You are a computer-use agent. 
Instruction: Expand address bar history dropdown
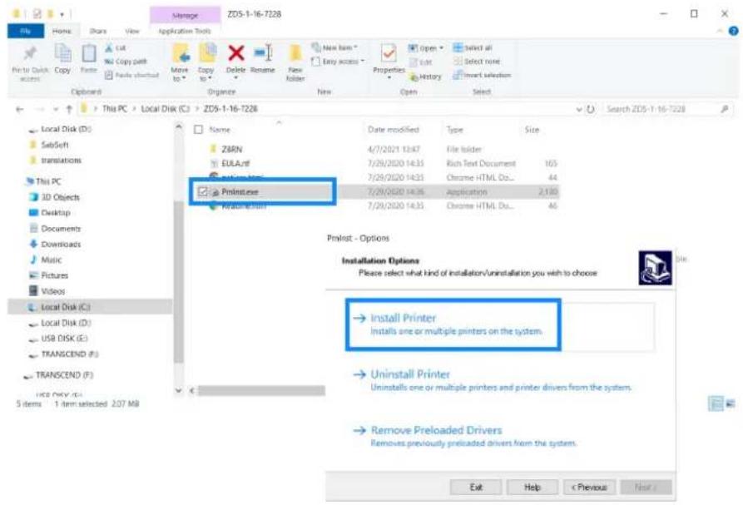pyautogui.click(x=578, y=110)
